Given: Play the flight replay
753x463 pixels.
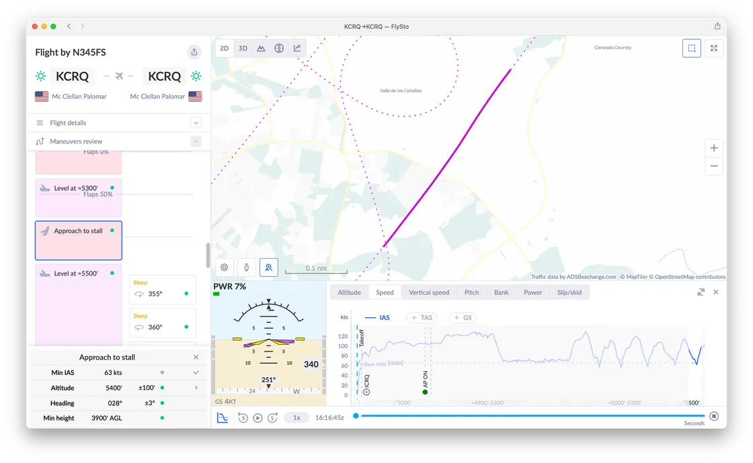Looking at the screenshot, I should point(258,418).
